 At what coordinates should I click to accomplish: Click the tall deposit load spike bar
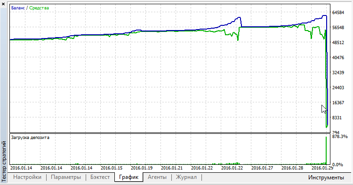click(326, 150)
